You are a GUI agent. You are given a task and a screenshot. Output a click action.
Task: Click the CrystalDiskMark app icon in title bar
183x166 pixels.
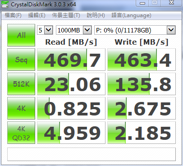pyautogui.click(x=5, y=4)
